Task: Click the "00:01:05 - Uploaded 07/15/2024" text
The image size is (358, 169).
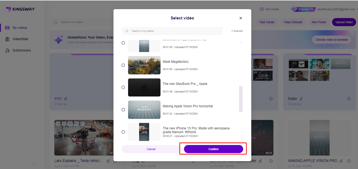Action: tap(180, 69)
